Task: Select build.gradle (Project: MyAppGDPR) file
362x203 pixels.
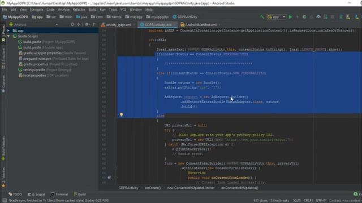Action: [46, 42]
